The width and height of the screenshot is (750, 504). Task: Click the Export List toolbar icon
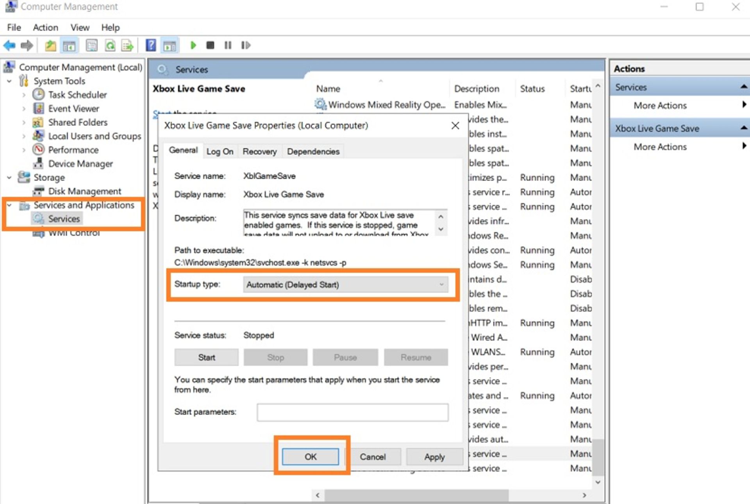pyautogui.click(x=127, y=45)
